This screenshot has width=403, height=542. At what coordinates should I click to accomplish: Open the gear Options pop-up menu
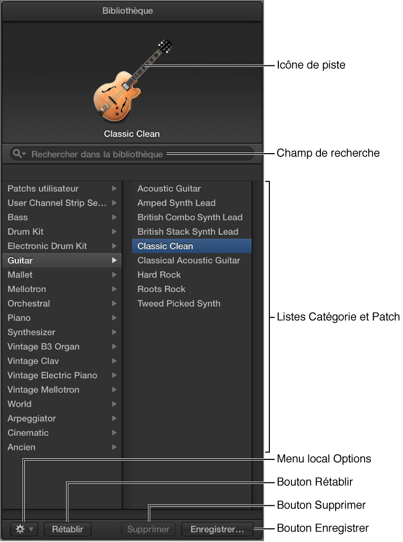(24, 529)
